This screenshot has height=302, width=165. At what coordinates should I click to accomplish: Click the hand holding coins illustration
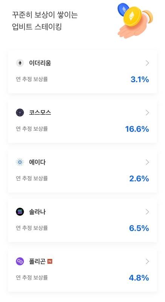click(135, 20)
